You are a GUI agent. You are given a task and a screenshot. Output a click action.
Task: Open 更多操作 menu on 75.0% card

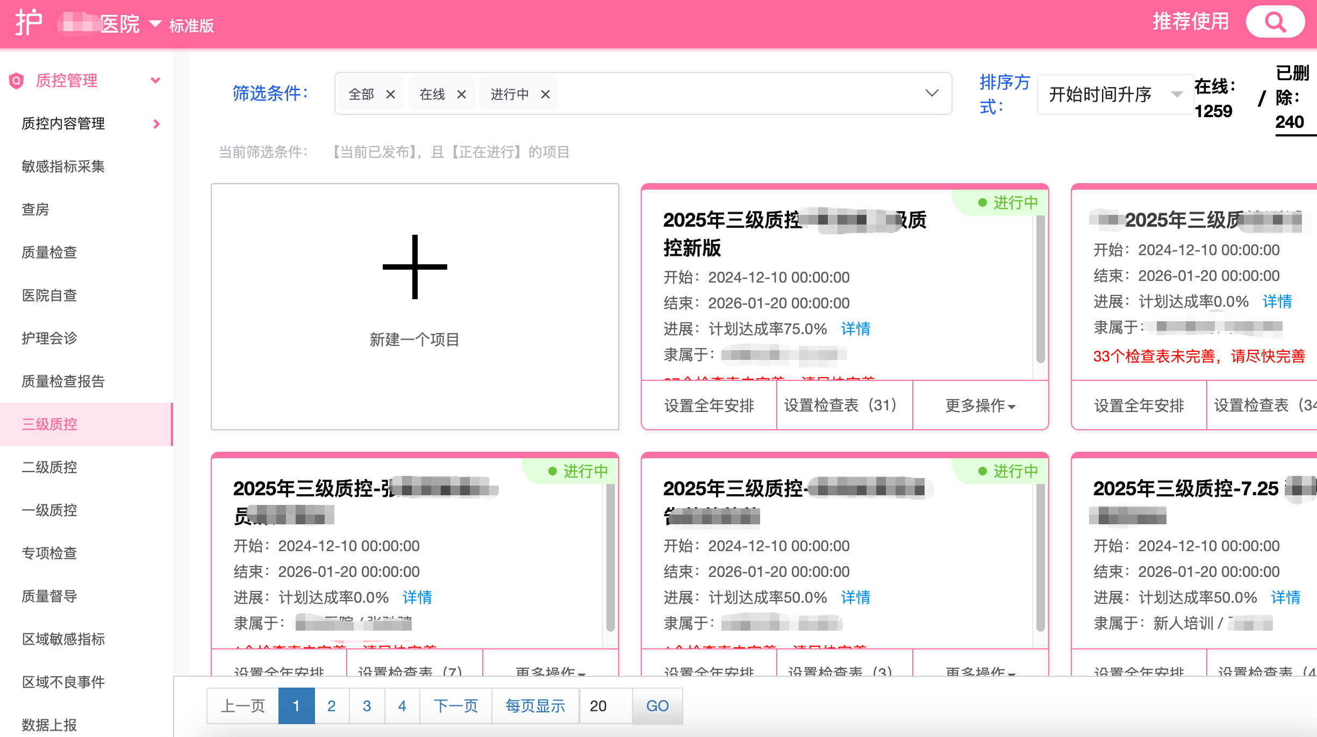[x=980, y=406]
